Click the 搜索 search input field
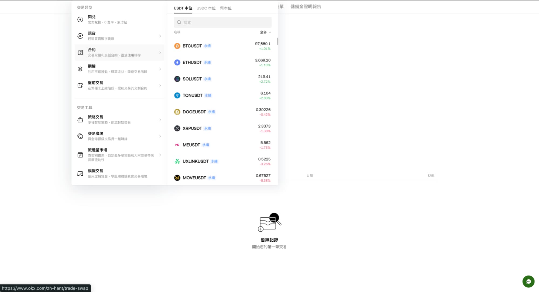The height and width of the screenshot is (292, 539). click(223, 22)
